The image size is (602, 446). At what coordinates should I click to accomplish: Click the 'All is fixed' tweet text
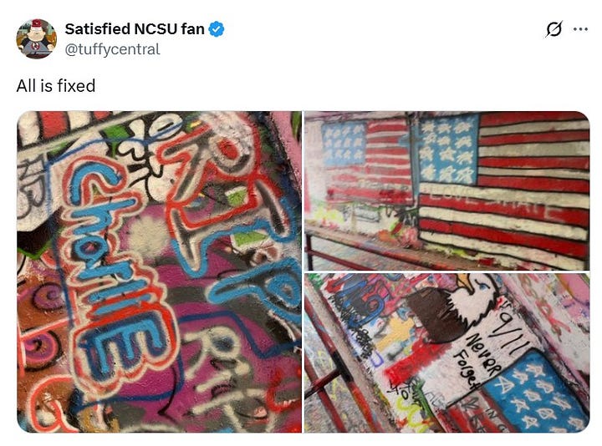pyautogui.click(x=56, y=86)
